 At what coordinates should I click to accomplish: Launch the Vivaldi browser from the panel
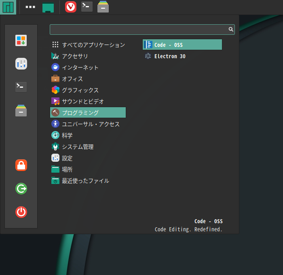[71, 7]
